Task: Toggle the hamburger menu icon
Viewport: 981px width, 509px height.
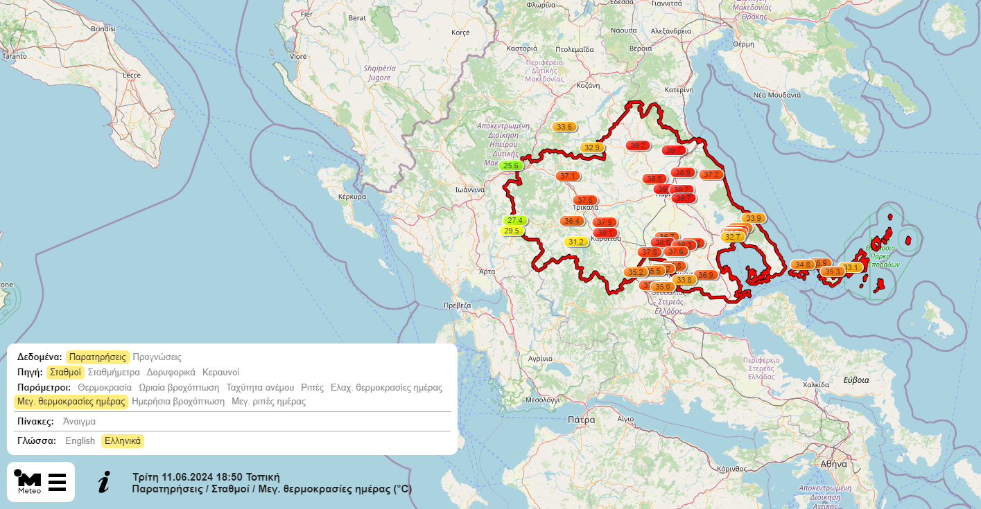Action: tap(58, 482)
